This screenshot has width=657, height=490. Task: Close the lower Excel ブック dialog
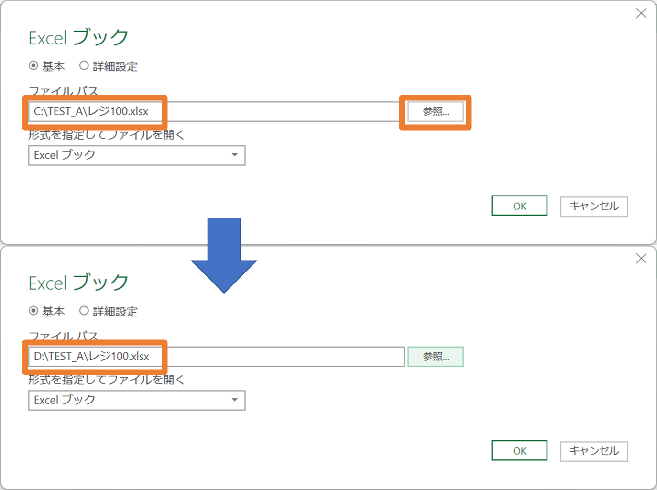point(641,259)
